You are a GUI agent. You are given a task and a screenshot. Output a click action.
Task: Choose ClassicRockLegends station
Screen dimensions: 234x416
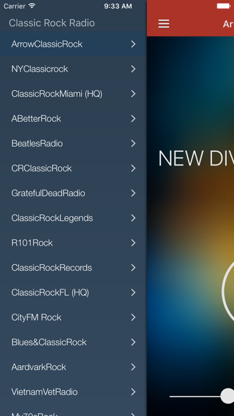(73, 218)
